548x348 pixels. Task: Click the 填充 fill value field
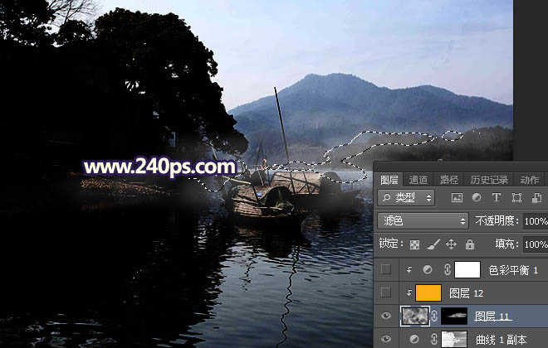click(536, 244)
